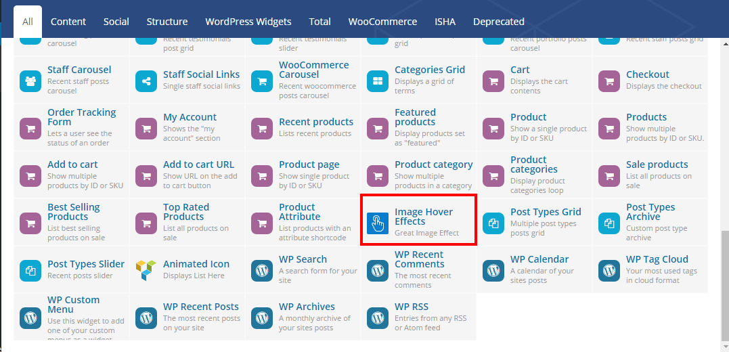Screen dimensions: 729x352
Task: Pick the WP Calendar title
Action: 539,259
